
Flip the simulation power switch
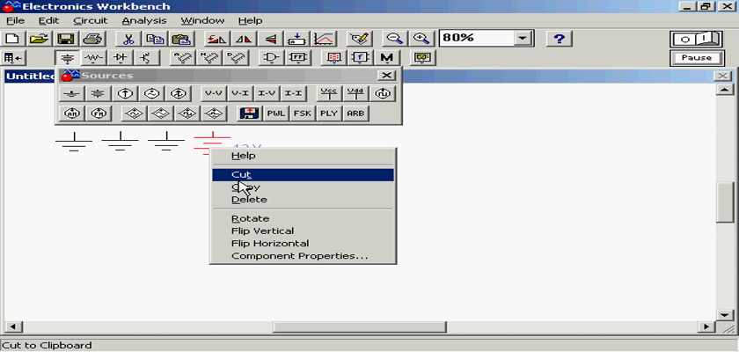click(697, 39)
